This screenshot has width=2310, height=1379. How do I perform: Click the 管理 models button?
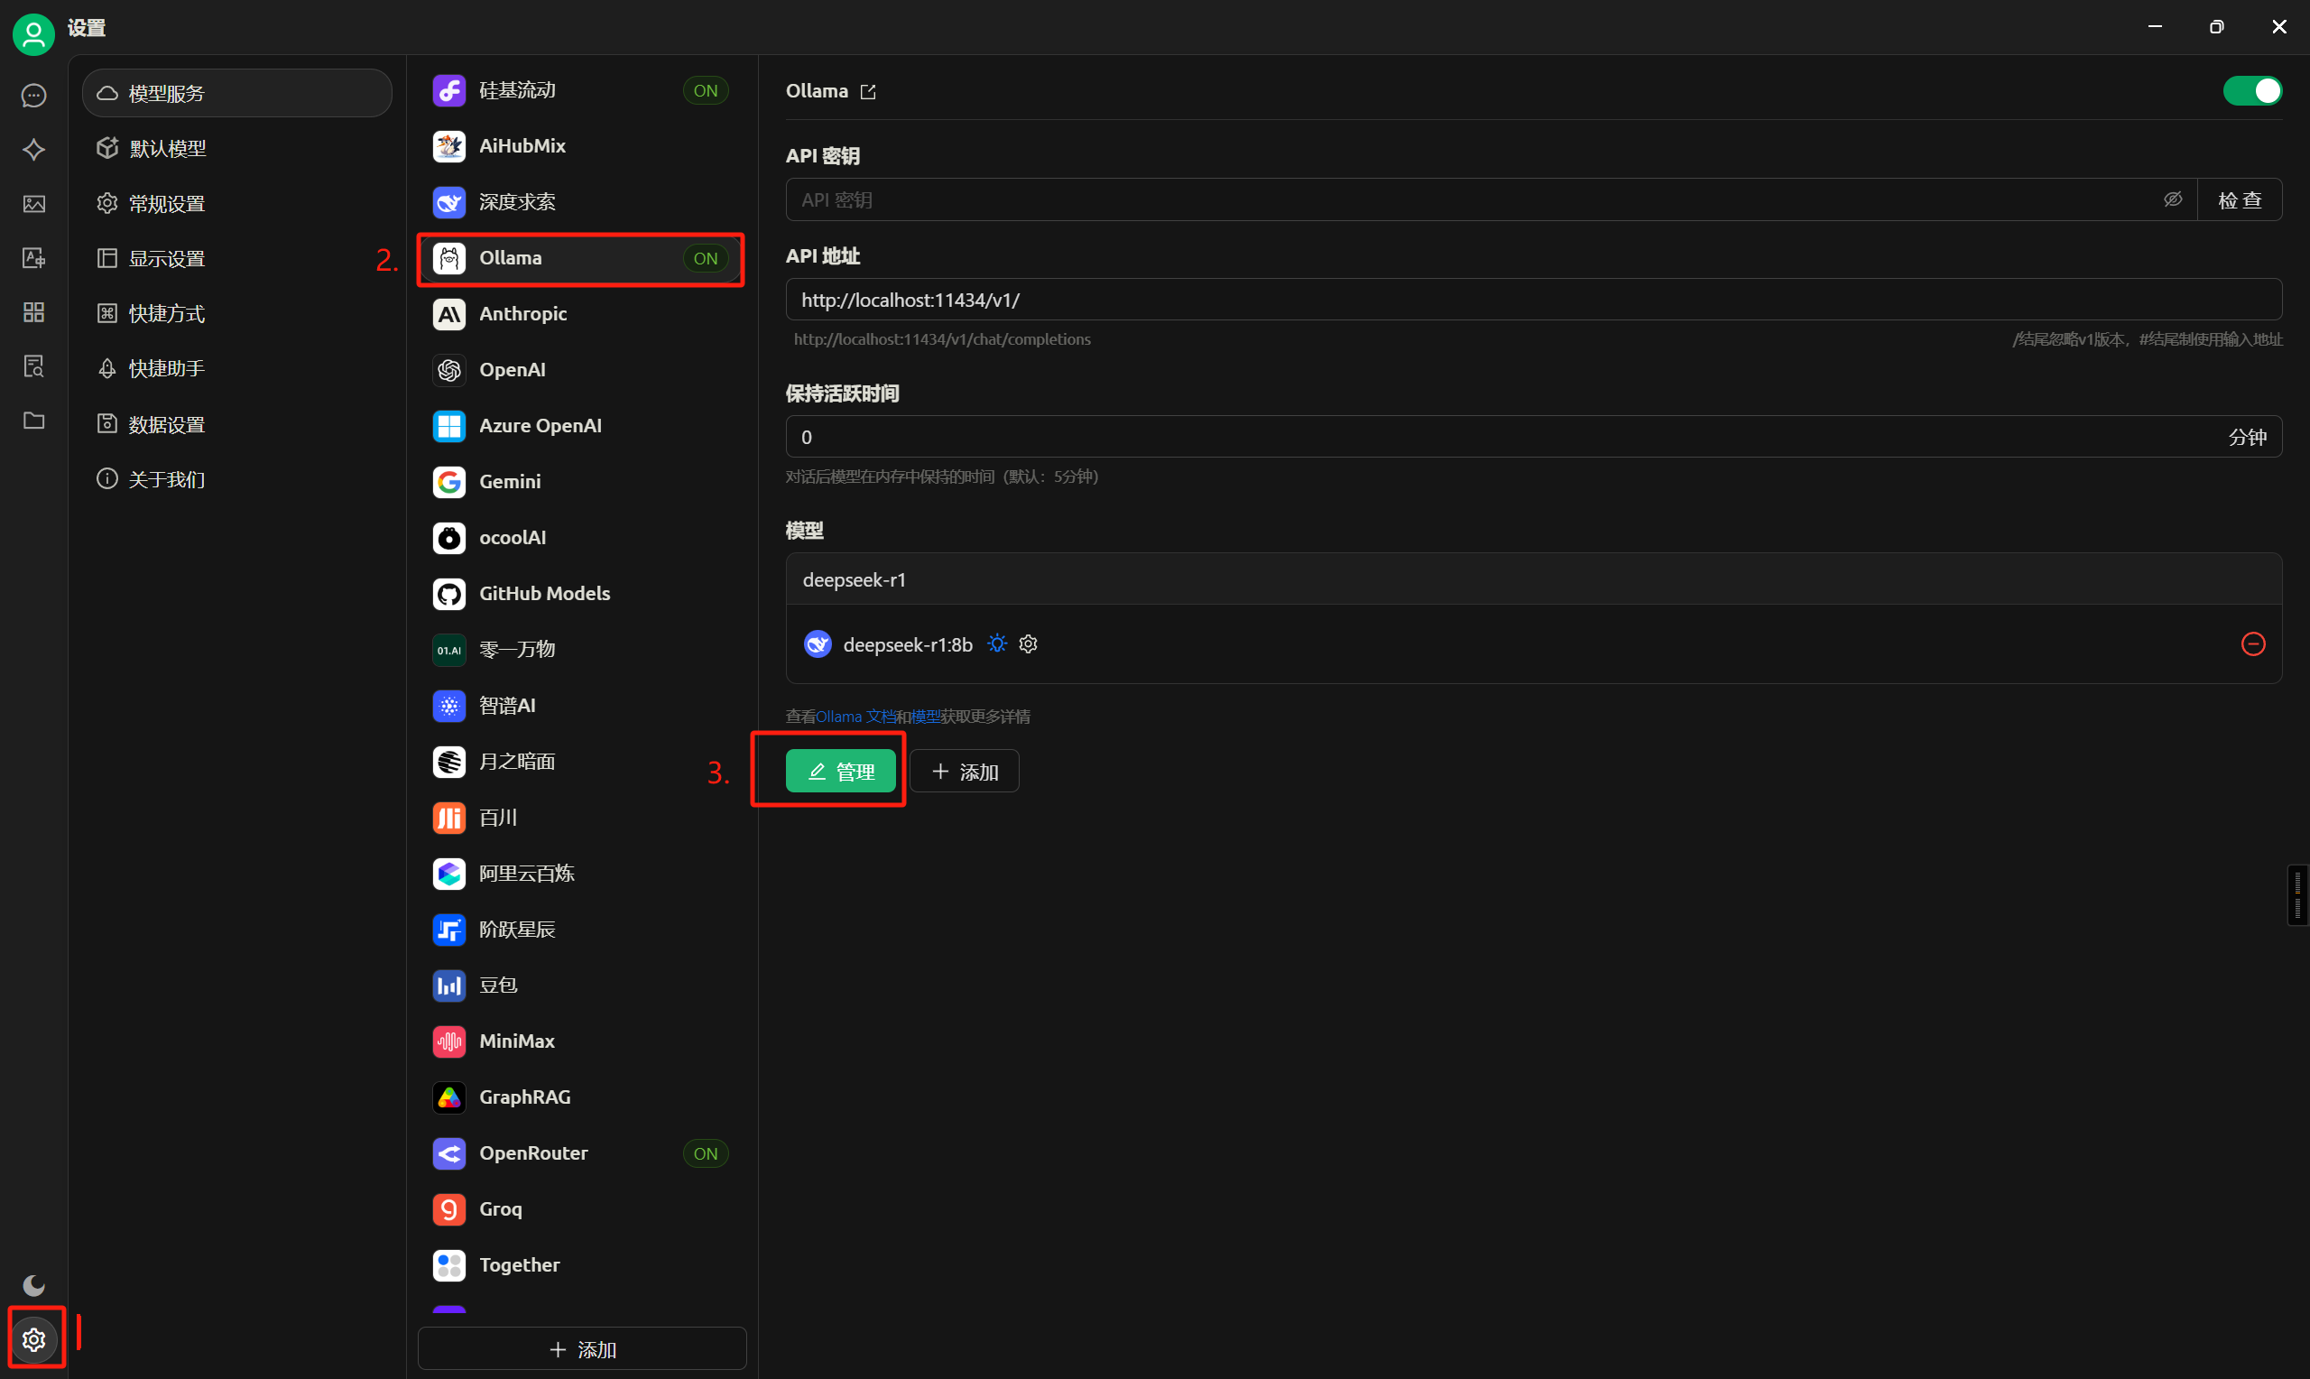tap(841, 772)
